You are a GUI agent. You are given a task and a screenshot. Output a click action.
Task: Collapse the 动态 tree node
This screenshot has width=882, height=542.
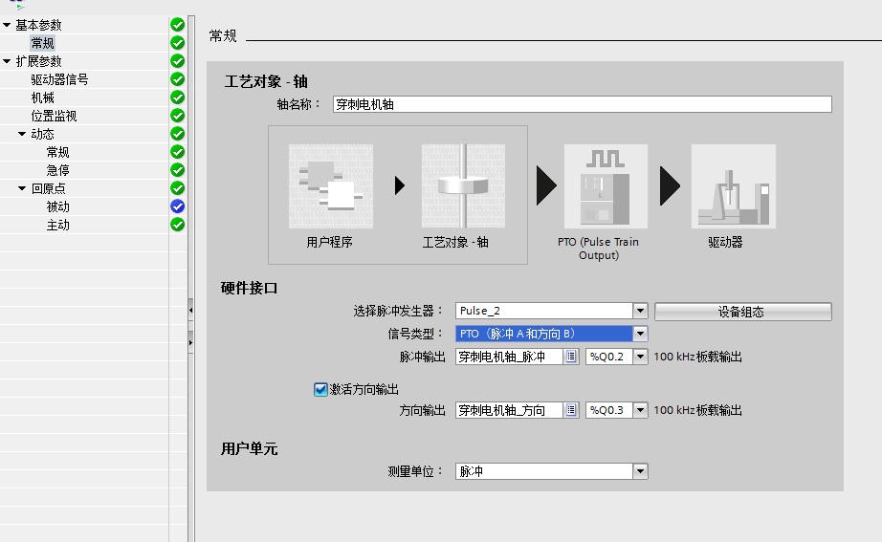pyautogui.click(x=22, y=134)
